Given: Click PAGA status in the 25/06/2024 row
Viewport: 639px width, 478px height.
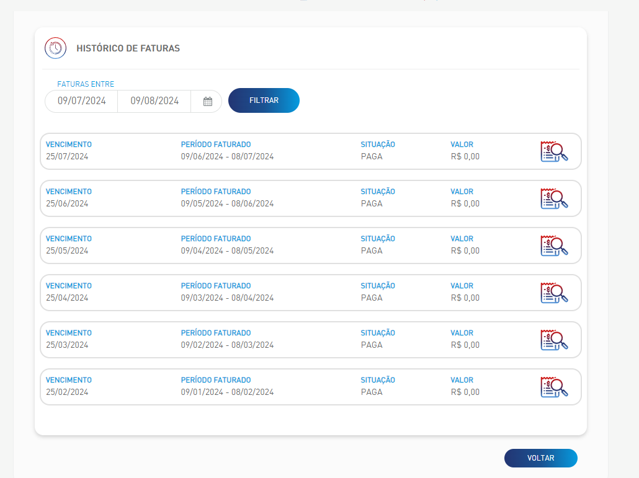Looking at the screenshot, I should [x=372, y=204].
